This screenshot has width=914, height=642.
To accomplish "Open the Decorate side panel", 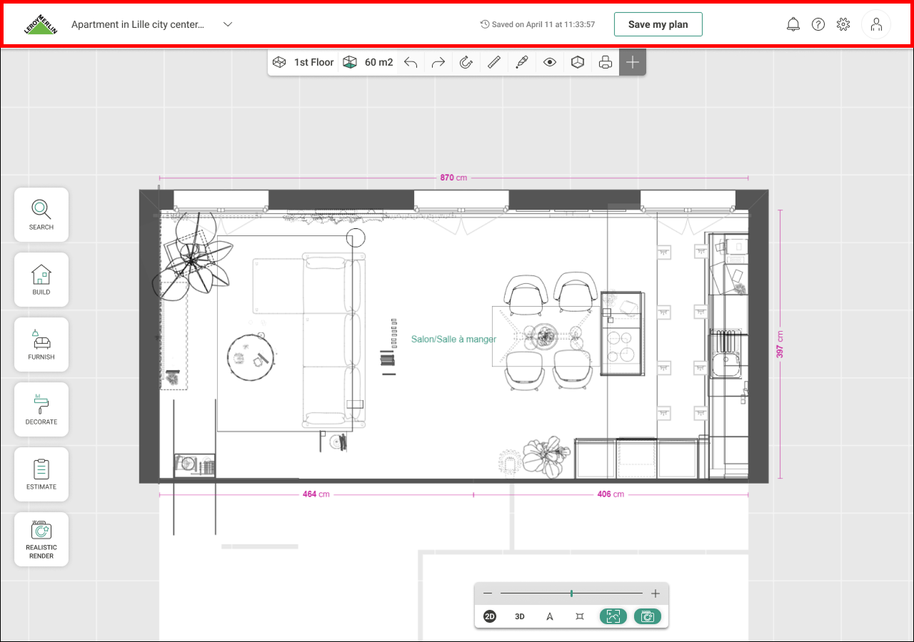I will [x=41, y=409].
